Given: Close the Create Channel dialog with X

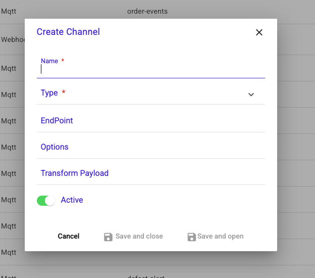Looking at the screenshot, I should click(259, 32).
